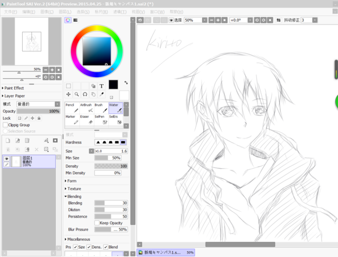
Task: Toggle the lock-all padlock for layer
Action: coord(39,118)
